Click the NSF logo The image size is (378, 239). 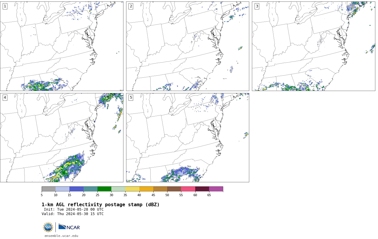(48, 227)
